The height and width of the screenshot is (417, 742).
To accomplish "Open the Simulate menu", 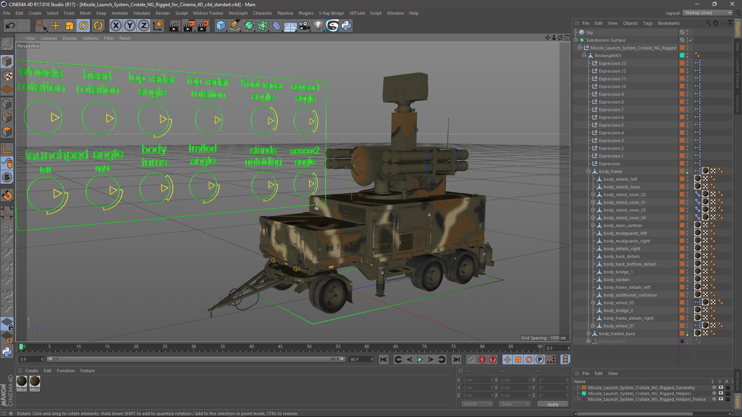I will 142,13.
